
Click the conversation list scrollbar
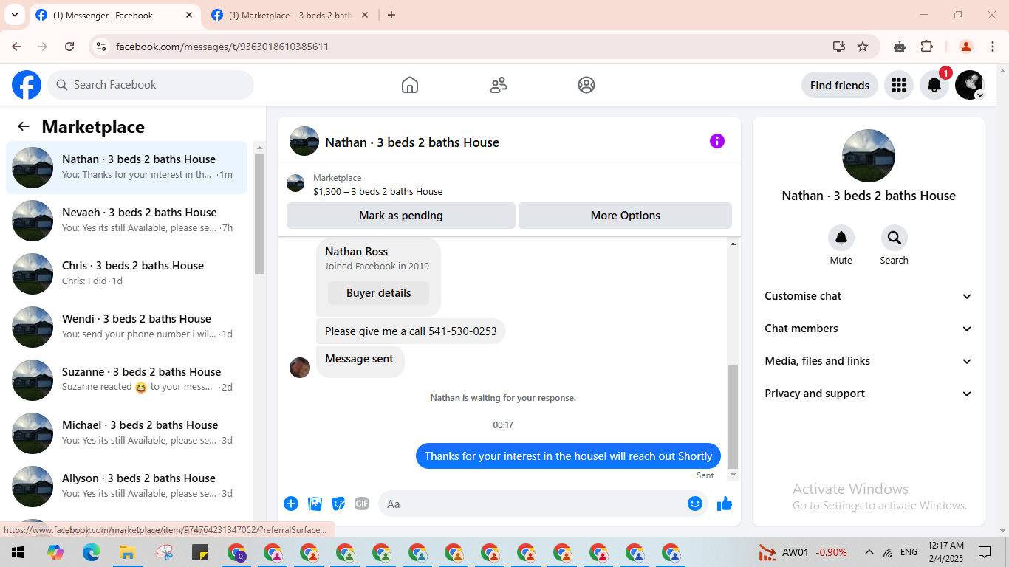259,213
